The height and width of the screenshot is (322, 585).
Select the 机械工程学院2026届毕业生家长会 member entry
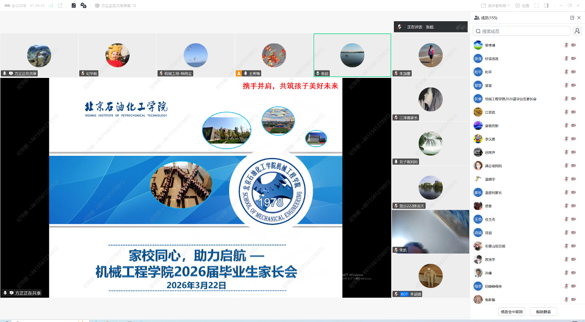tap(510, 99)
